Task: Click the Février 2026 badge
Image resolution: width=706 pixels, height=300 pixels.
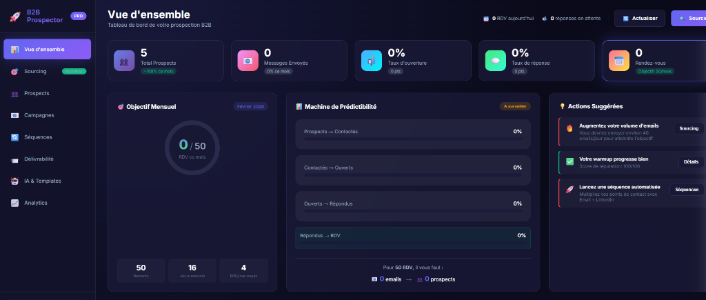Action: (251, 107)
